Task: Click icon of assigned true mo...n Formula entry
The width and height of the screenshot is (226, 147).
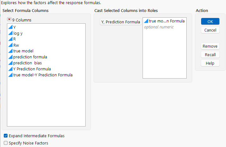Action: (146, 21)
